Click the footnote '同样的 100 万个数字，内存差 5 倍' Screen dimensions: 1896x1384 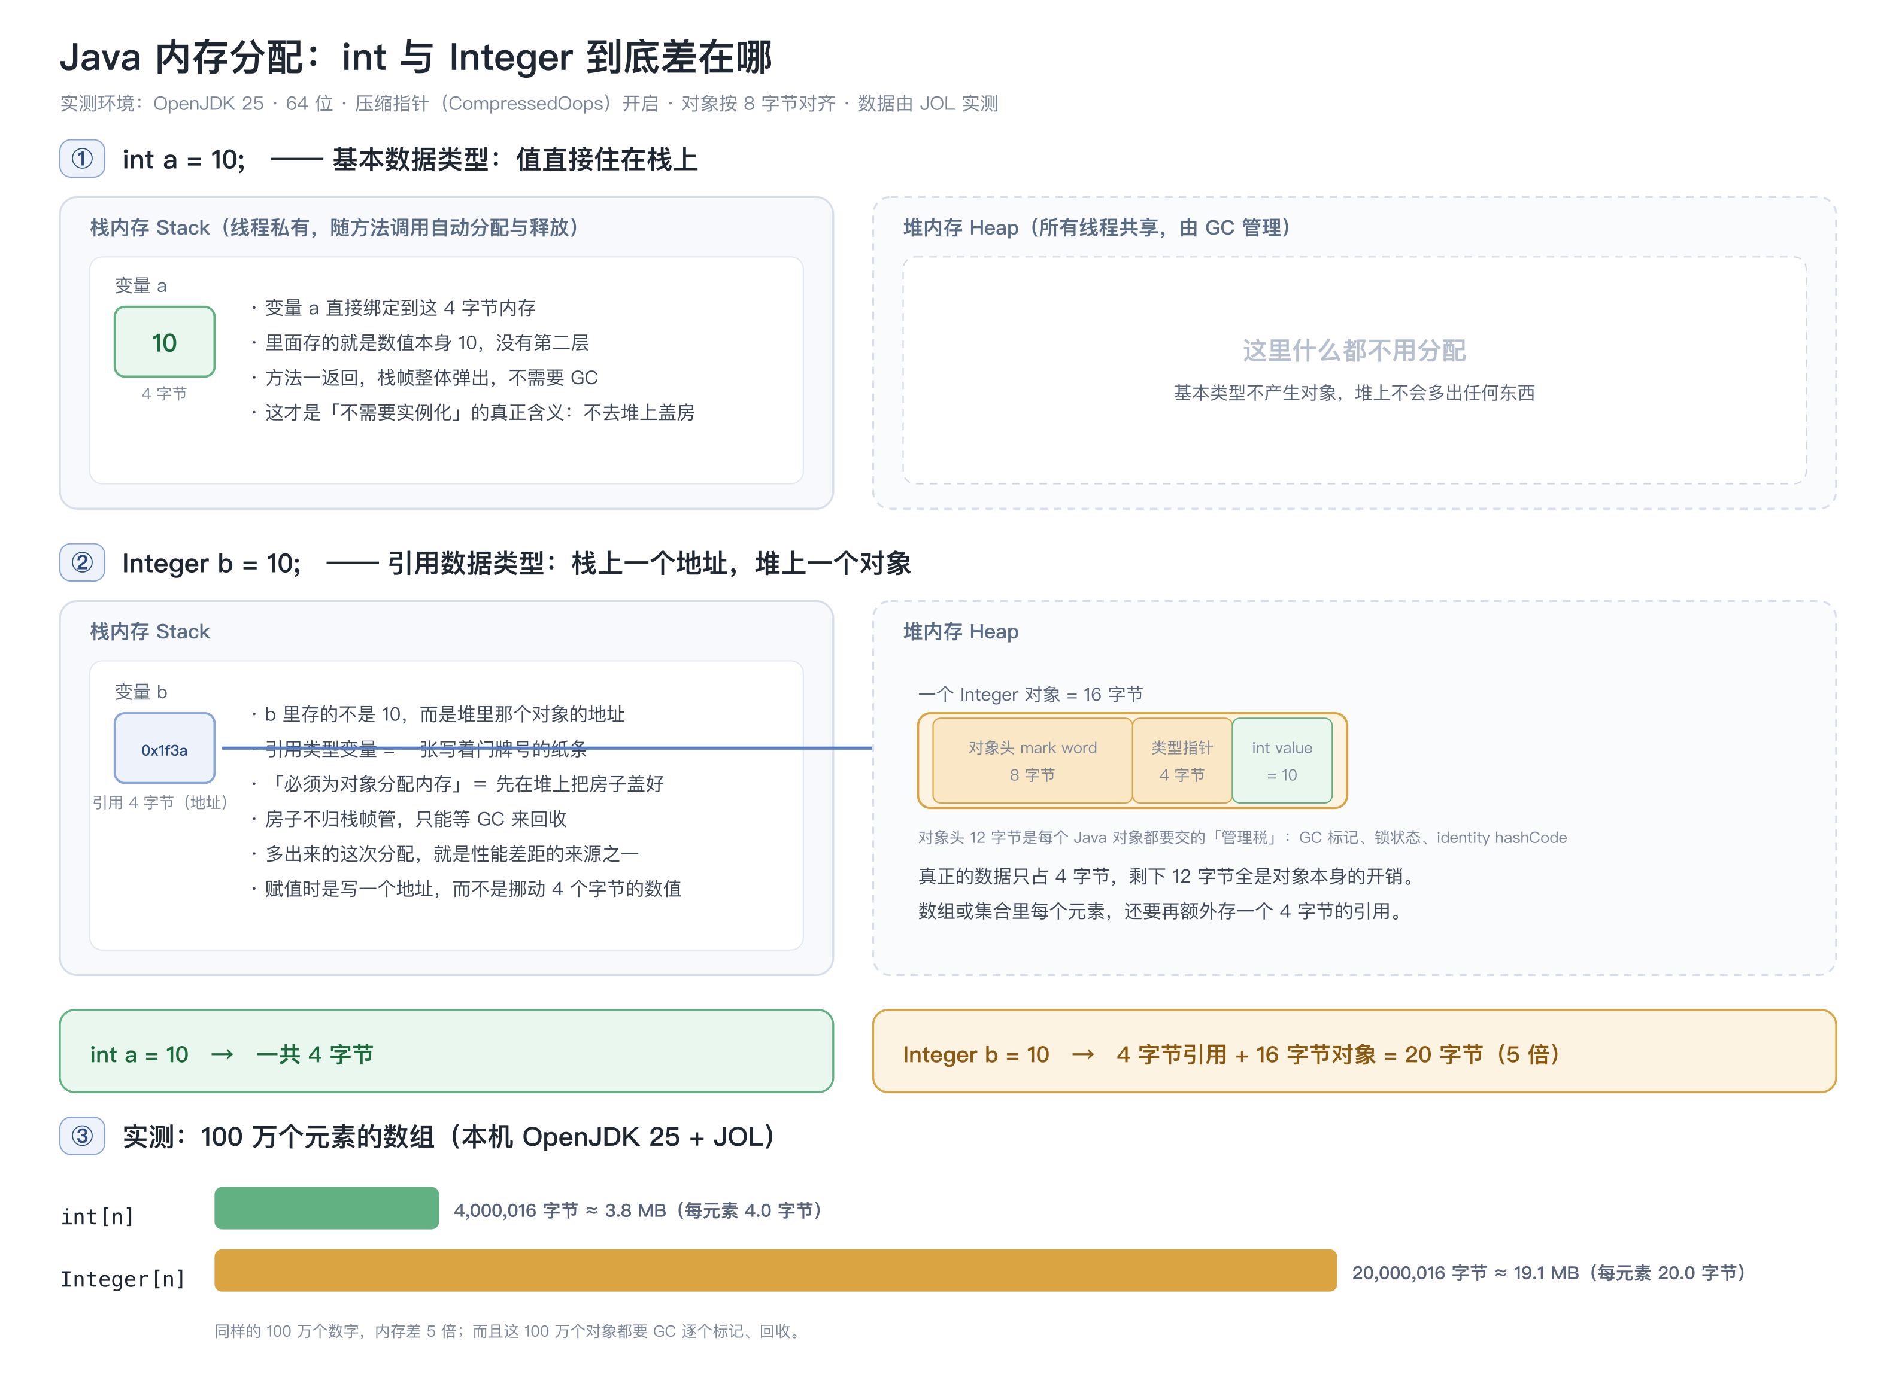pos(509,1331)
